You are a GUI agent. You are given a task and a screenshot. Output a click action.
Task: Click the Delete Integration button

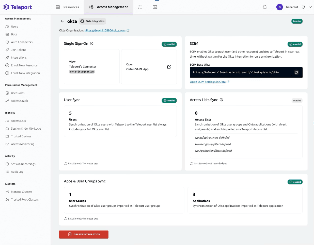(x=84, y=234)
